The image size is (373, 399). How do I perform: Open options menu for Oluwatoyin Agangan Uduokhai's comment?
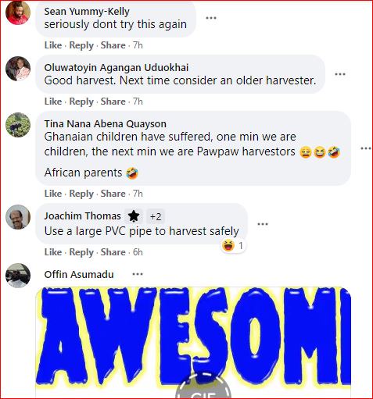(x=340, y=74)
